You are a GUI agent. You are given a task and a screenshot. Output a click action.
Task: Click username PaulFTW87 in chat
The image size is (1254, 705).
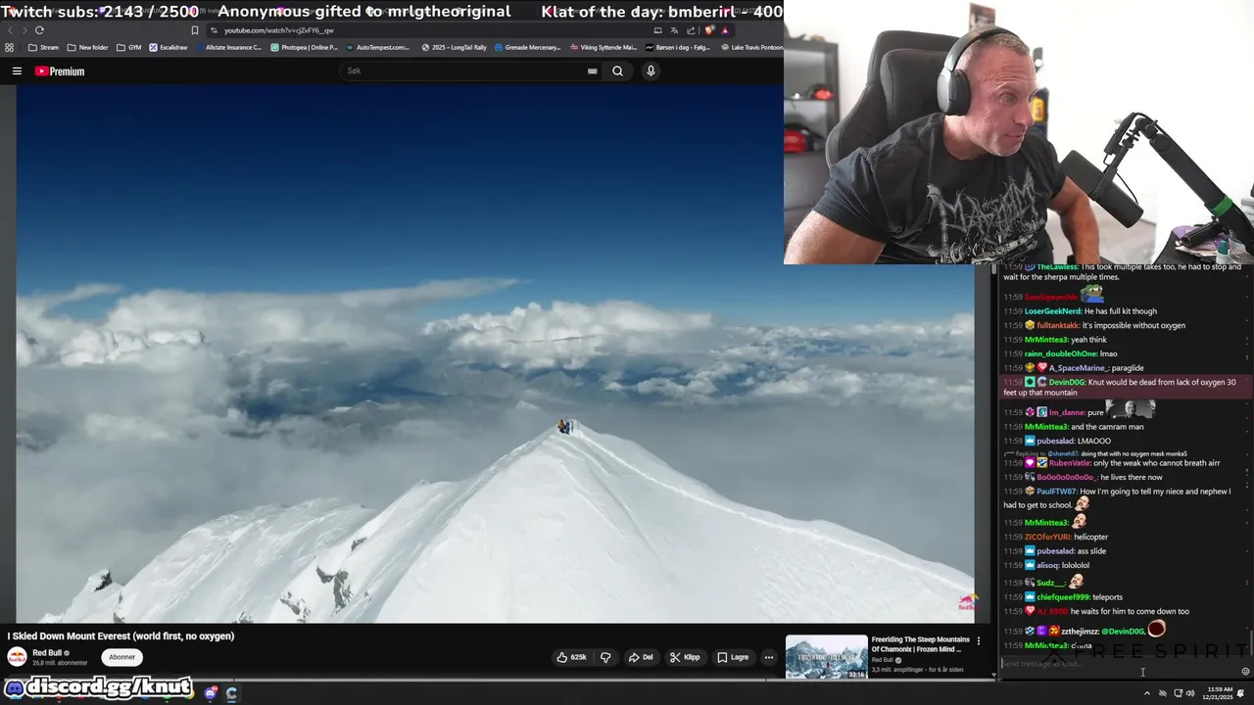click(x=1057, y=492)
